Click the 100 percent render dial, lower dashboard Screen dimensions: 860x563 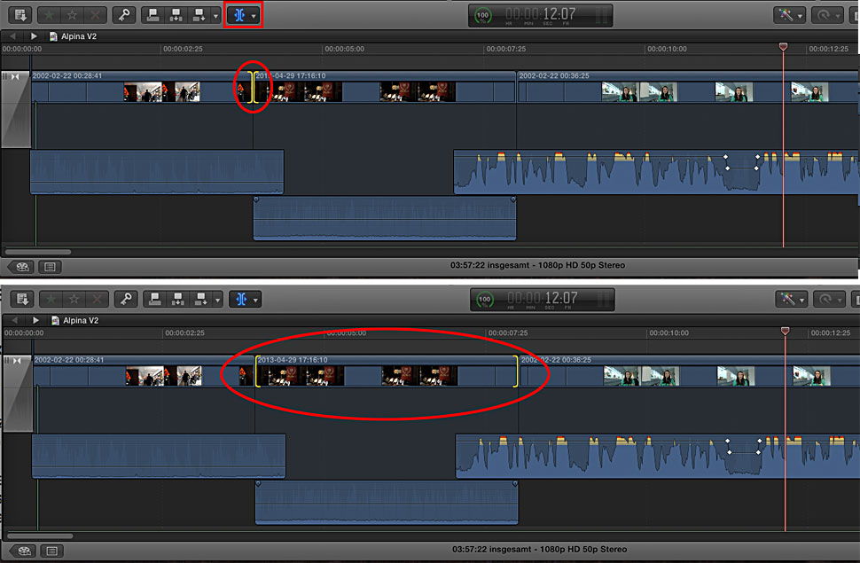tap(485, 300)
